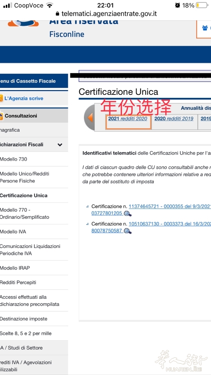Click the Consultazioni section icon
211x375 pixels.
click(x=1, y=116)
